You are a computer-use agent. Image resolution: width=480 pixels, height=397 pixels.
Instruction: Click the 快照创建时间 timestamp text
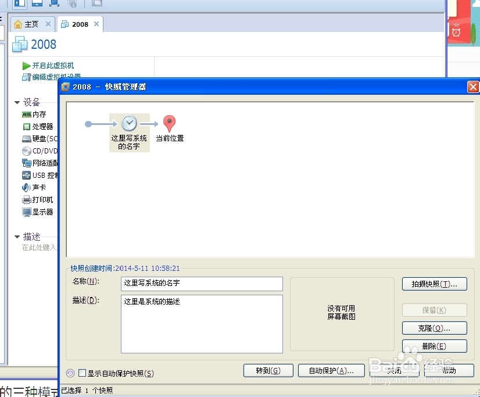coord(125,269)
